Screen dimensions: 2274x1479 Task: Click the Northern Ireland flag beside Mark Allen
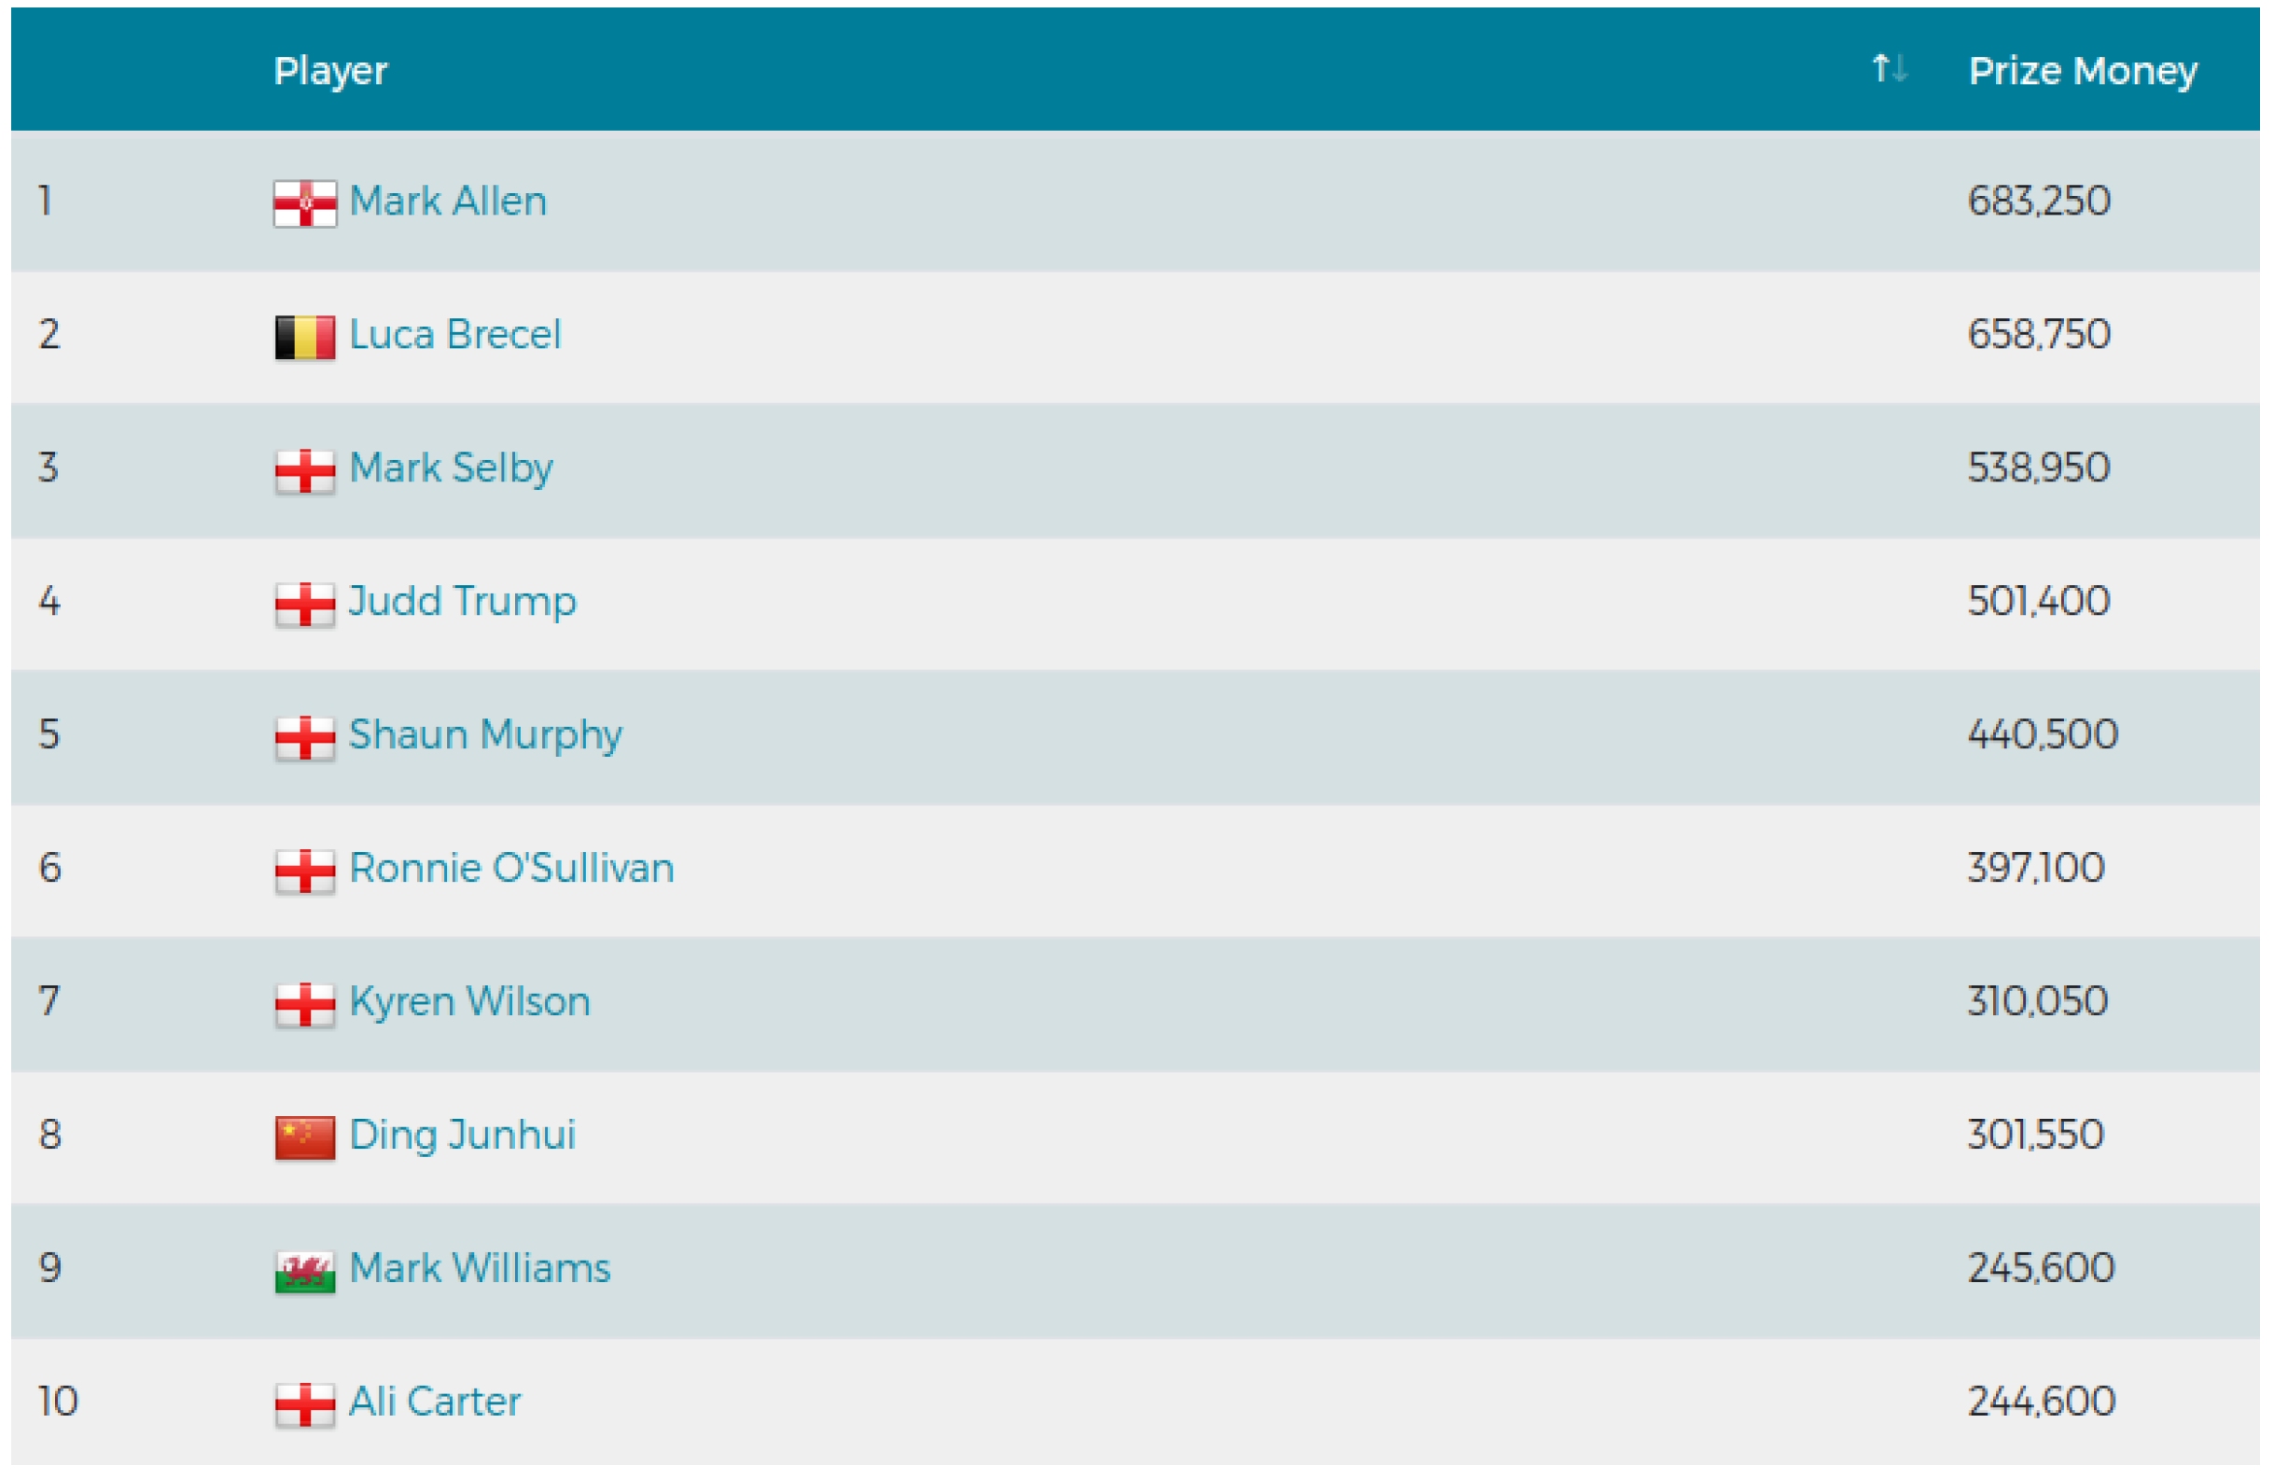305,203
